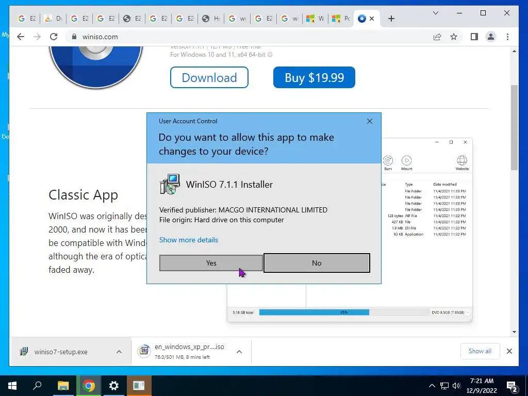The height and width of the screenshot is (396, 528).
Task: Click the WinISO Download button
Action: point(209,77)
